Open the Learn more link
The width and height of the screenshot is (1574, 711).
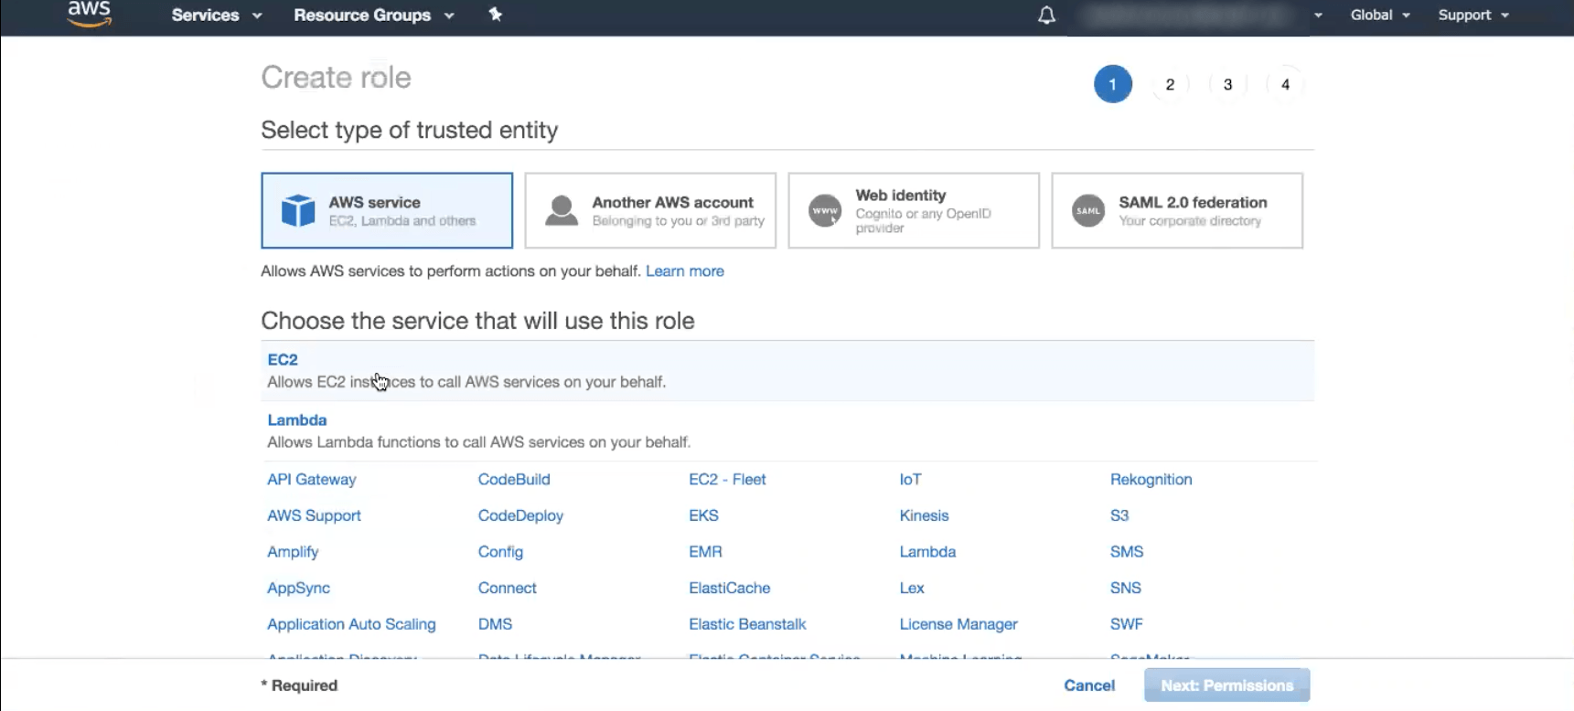[x=685, y=271]
